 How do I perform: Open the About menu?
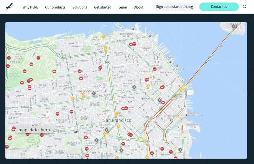click(139, 7)
